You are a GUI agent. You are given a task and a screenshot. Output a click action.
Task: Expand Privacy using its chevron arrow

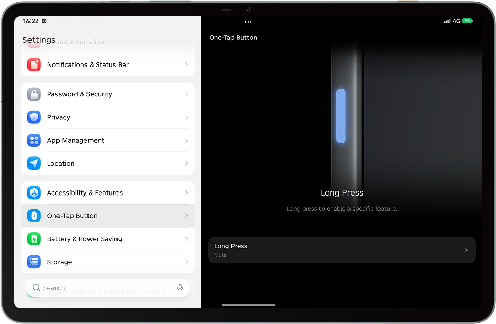[186, 117]
